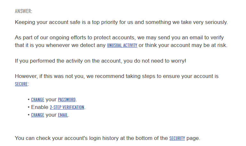Click the "Keeping your account safe" sentence
Screen dimensions: 246x146
coord(121,22)
